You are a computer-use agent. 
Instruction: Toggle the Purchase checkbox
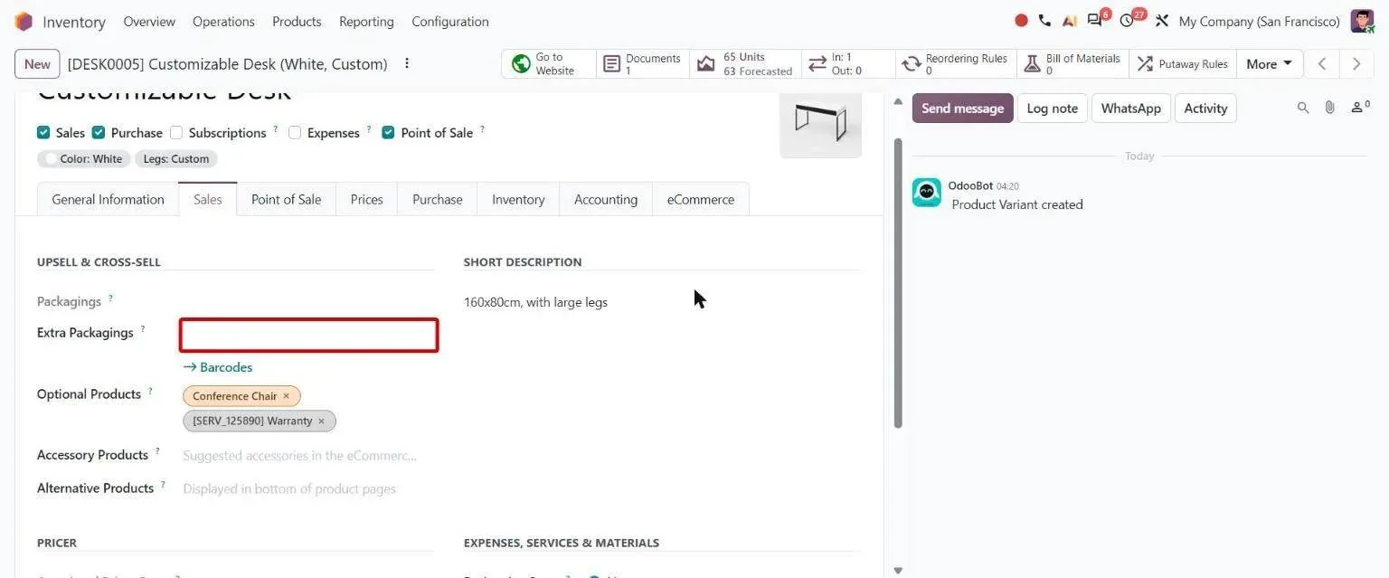99,132
